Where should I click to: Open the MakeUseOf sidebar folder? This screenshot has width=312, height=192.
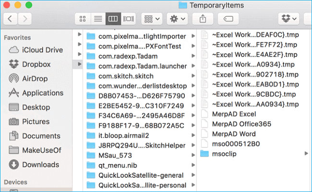point(41,150)
